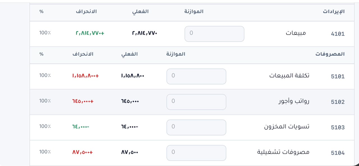Click the budget input for تكلفة المبيعات
359x166 pixels.
coord(196,76)
